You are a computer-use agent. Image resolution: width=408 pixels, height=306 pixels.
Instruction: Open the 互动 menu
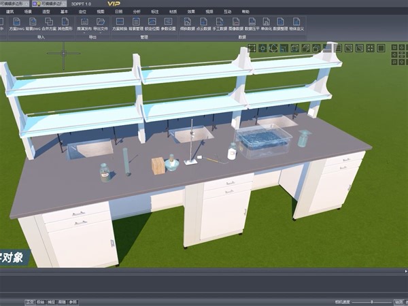[228, 12]
